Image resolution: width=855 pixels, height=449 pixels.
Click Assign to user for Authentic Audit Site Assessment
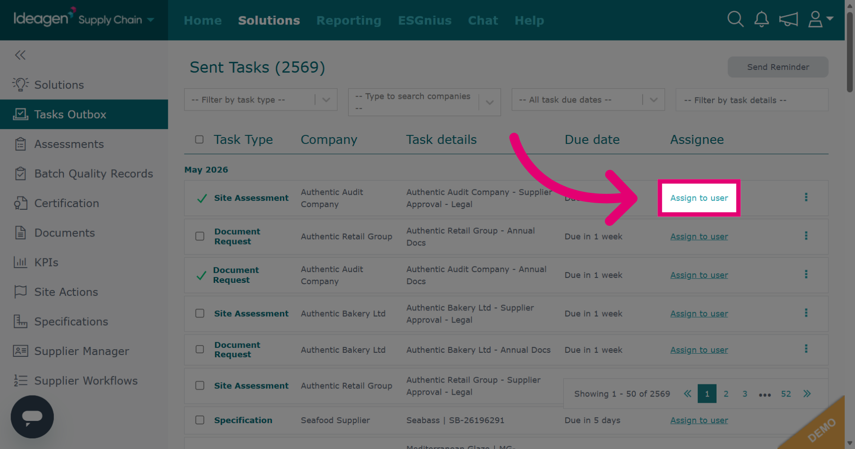(x=699, y=198)
